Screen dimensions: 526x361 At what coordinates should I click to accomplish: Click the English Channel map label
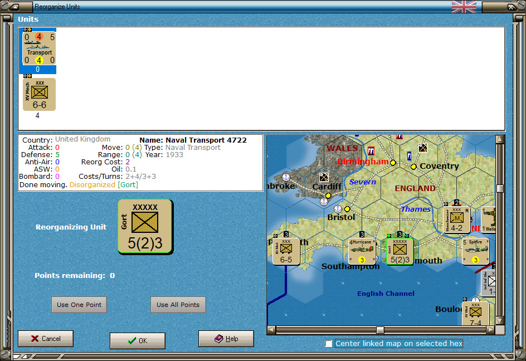point(386,294)
